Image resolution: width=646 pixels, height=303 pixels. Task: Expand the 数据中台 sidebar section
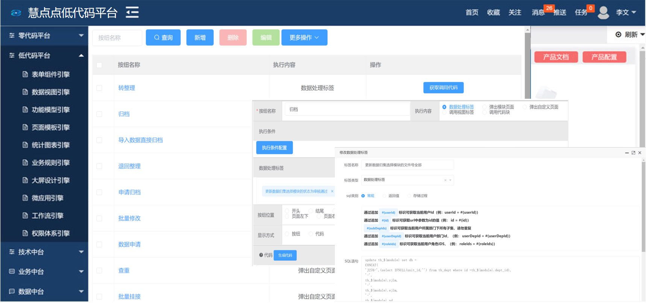coord(81,291)
